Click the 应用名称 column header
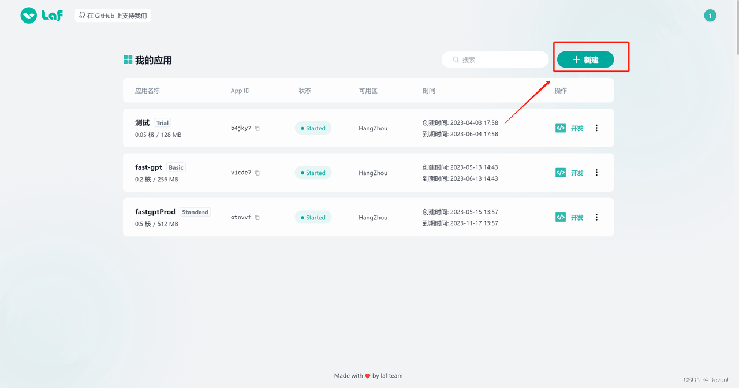This screenshot has width=739, height=388. click(x=147, y=91)
